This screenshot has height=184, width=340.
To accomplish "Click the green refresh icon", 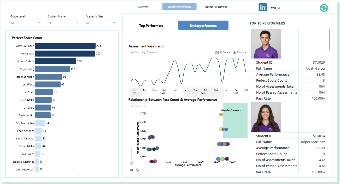I will pyautogui.click(x=324, y=8).
